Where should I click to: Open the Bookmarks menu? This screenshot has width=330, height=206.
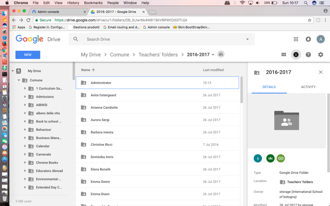(93, 3)
